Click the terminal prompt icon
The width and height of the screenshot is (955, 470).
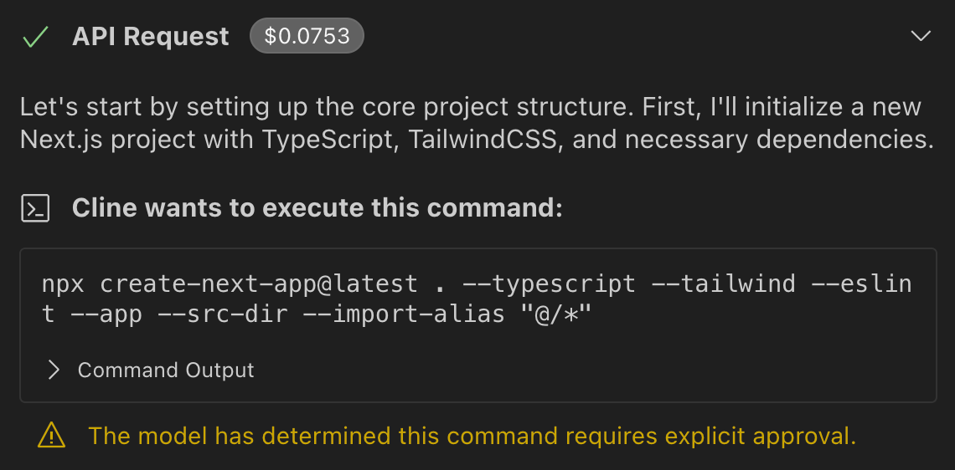tap(35, 208)
